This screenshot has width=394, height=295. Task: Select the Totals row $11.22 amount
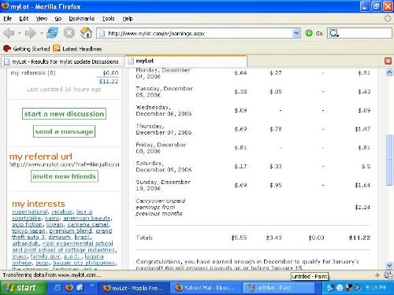coord(359,238)
